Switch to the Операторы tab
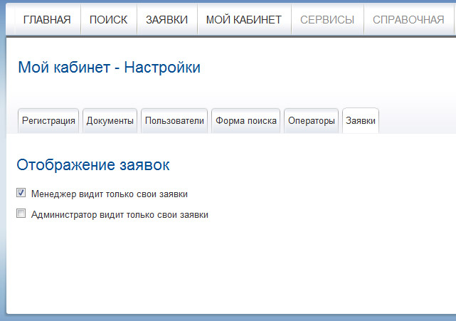This screenshot has height=321, width=456. pos(312,121)
